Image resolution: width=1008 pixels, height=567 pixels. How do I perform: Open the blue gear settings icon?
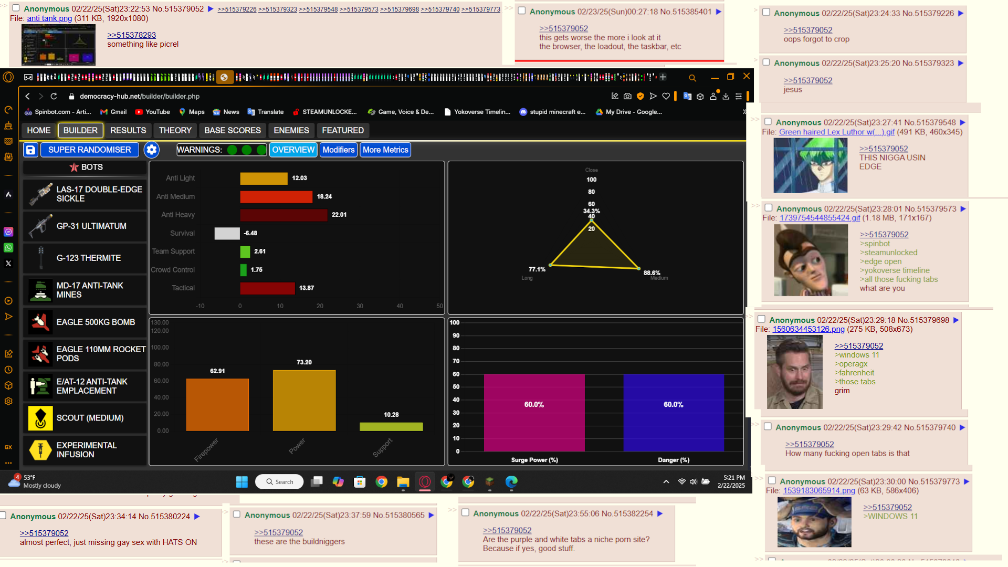click(152, 150)
